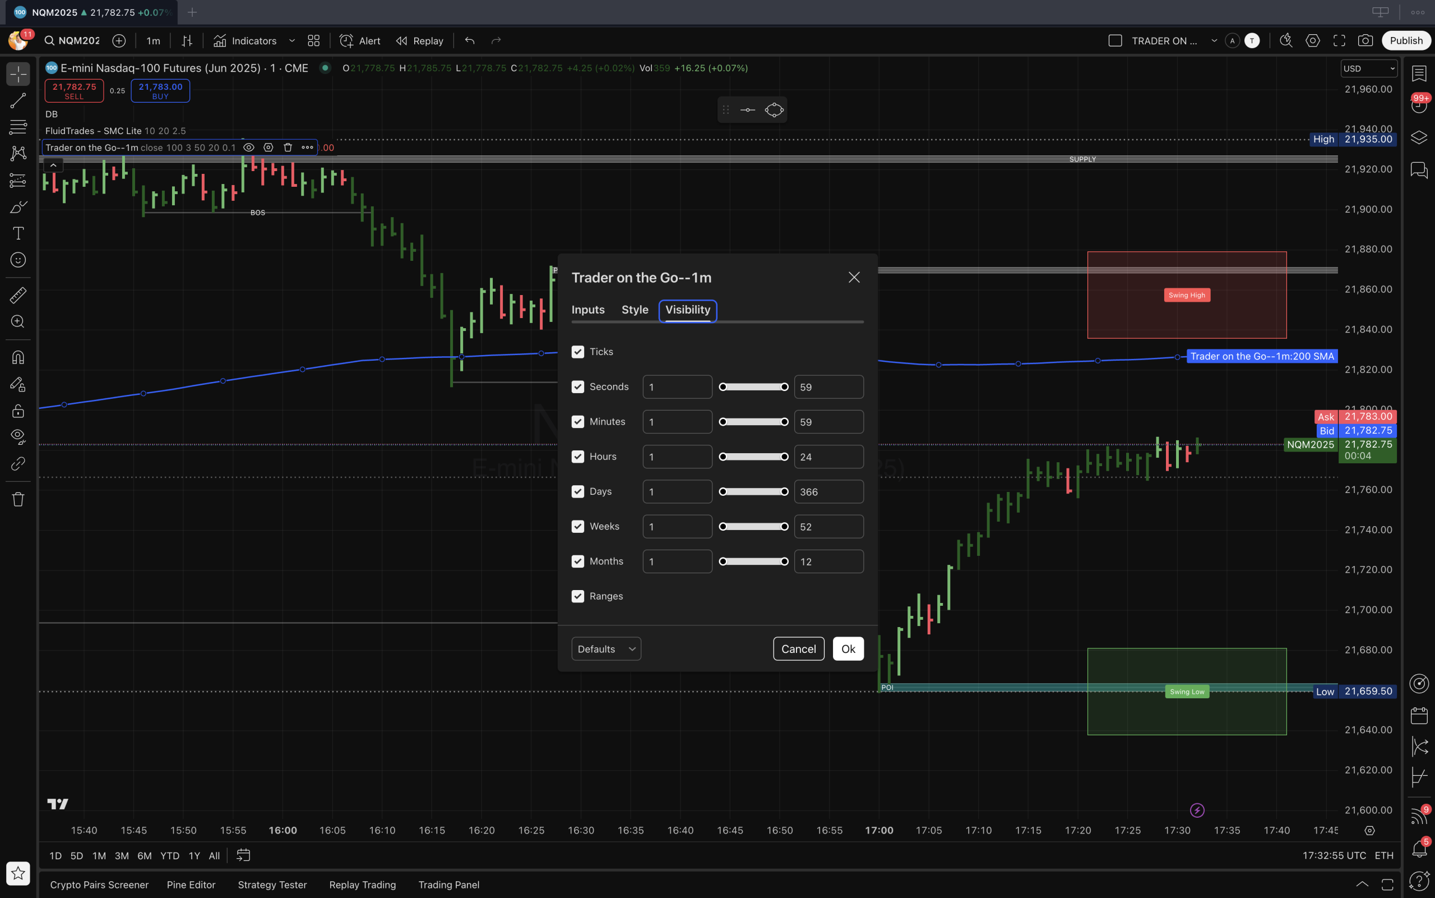Undo the last chart action

coord(470,40)
